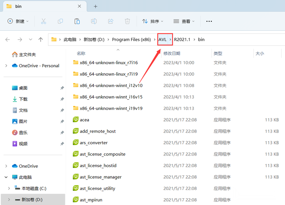Screen dimensions: 285x205
Task: Click the Copy icon in toolbar
Action: 60,21
